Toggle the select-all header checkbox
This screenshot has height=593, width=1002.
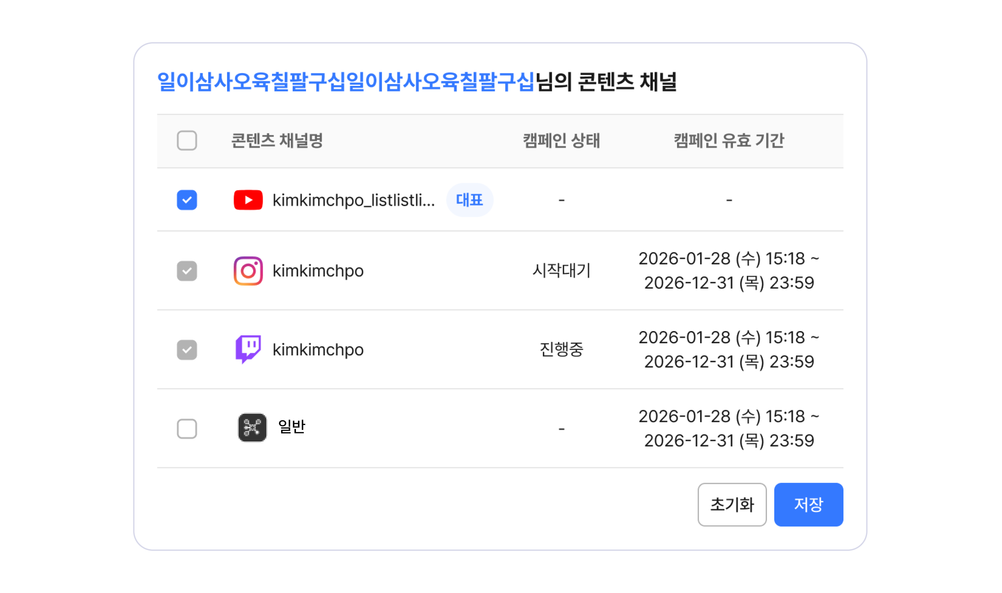(x=187, y=140)
